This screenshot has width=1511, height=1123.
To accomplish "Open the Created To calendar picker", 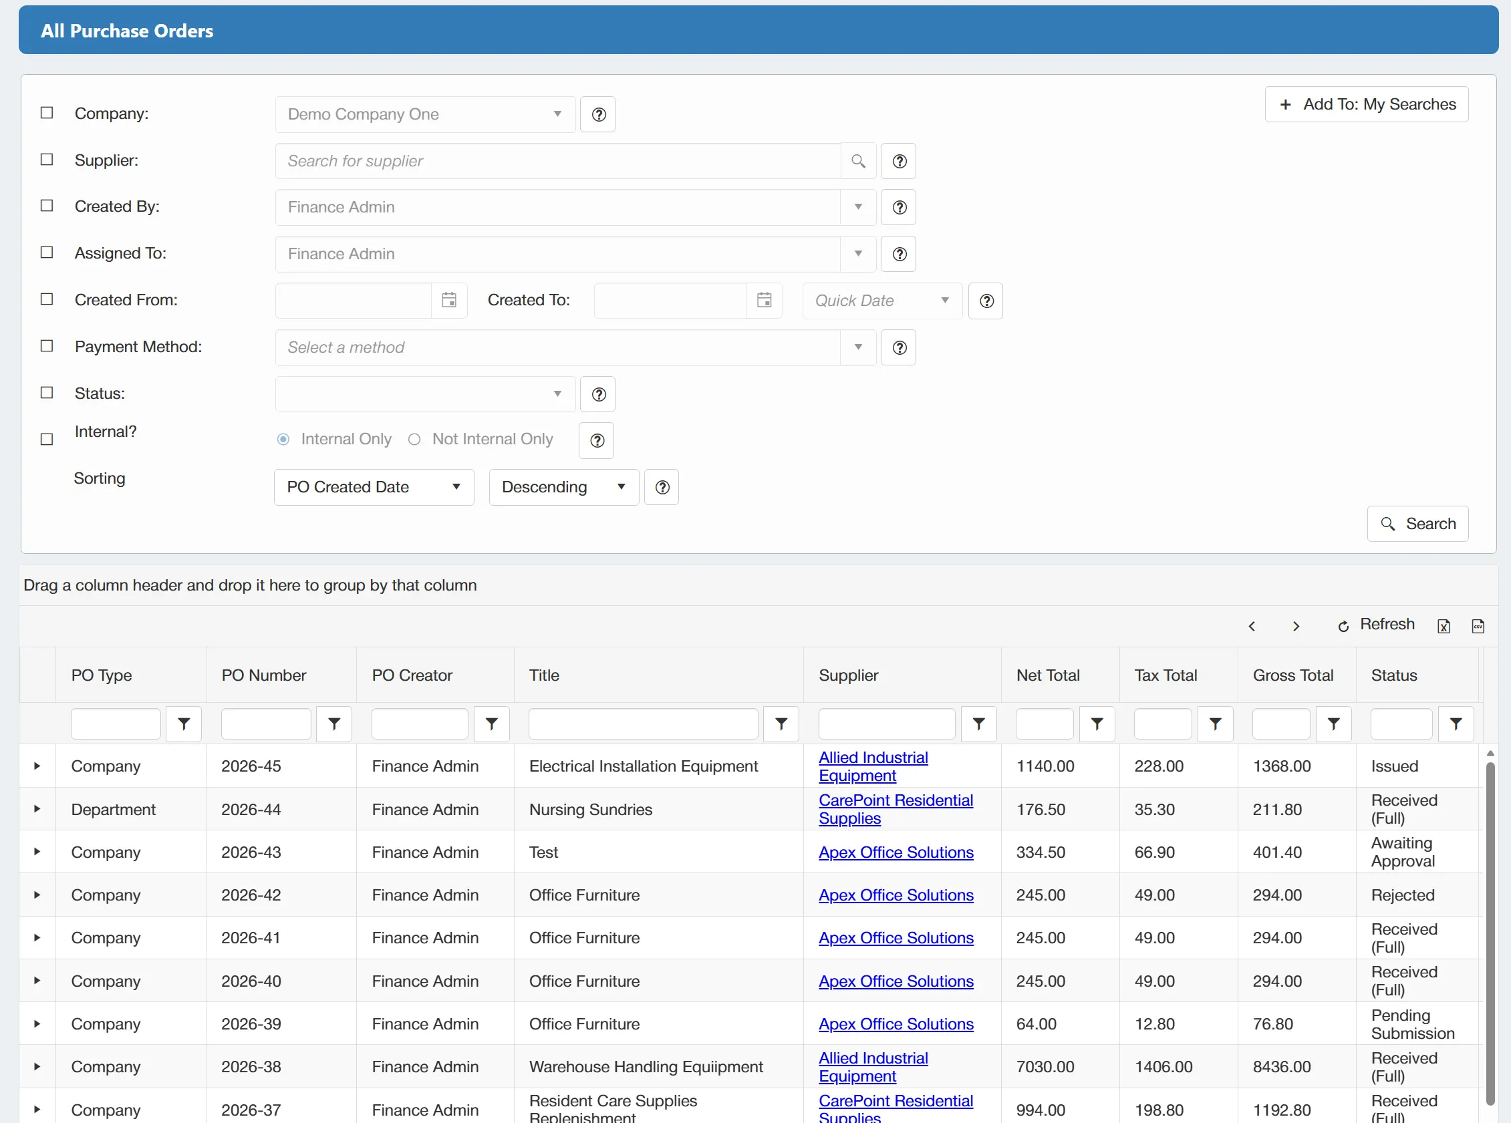I will (765, 301).
